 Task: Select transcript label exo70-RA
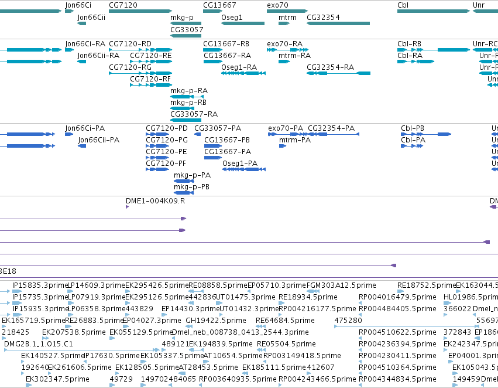point(285,43)
